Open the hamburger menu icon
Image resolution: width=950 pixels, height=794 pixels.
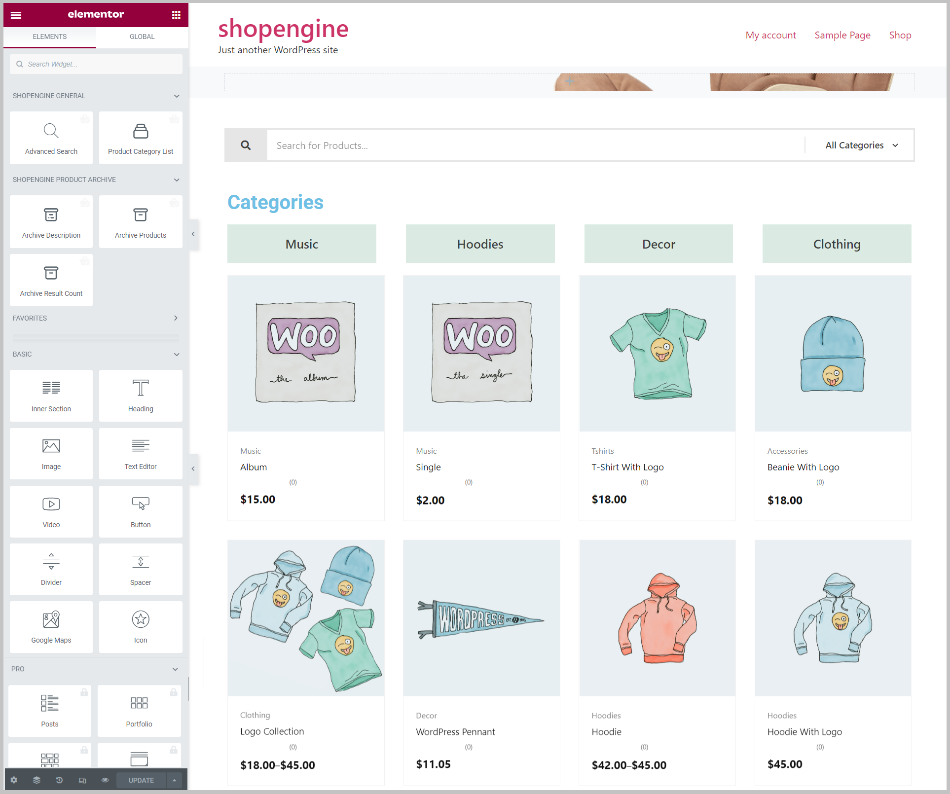[x=15, y=13]
